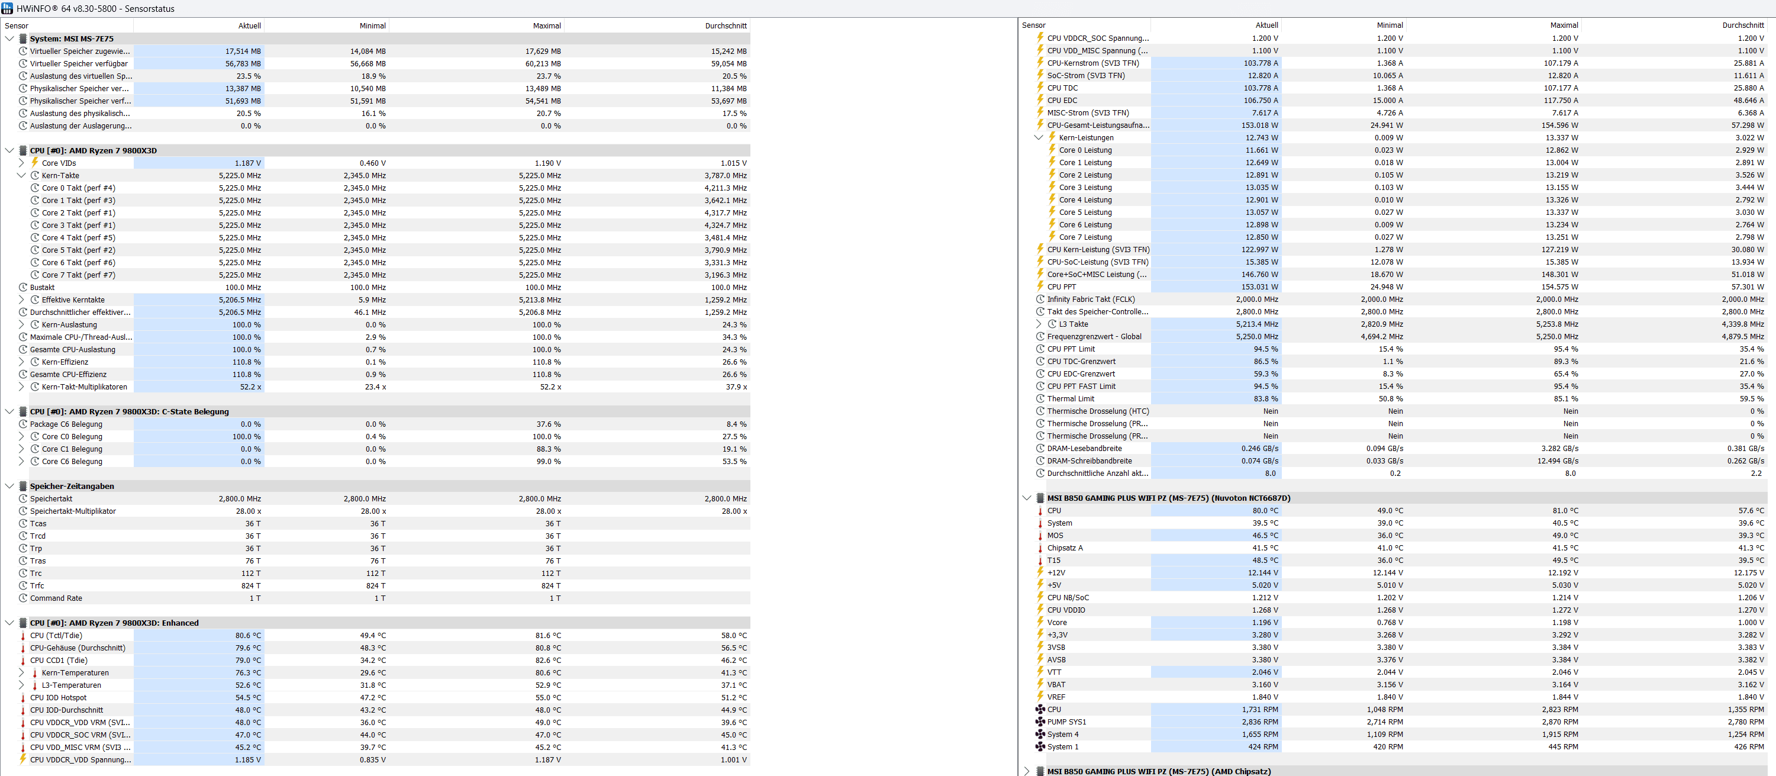Expand the L3 Takte node

1038,324
